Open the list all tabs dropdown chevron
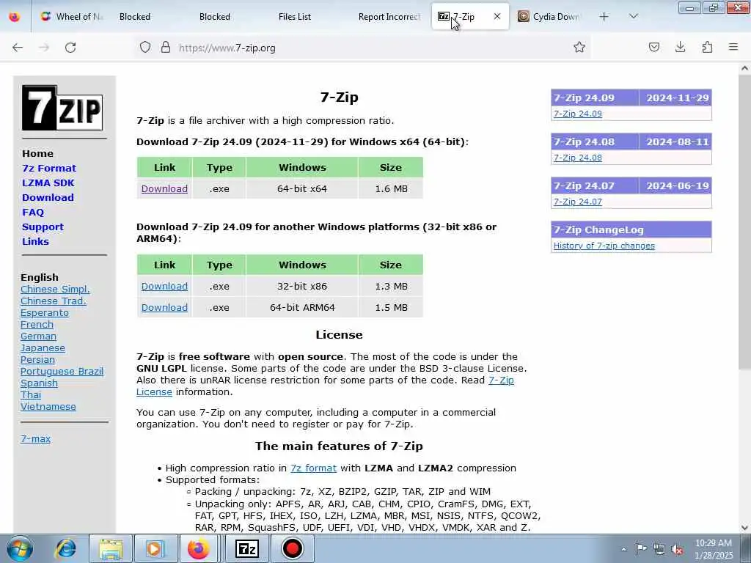751x563 pixels. (x=633, y=16)
